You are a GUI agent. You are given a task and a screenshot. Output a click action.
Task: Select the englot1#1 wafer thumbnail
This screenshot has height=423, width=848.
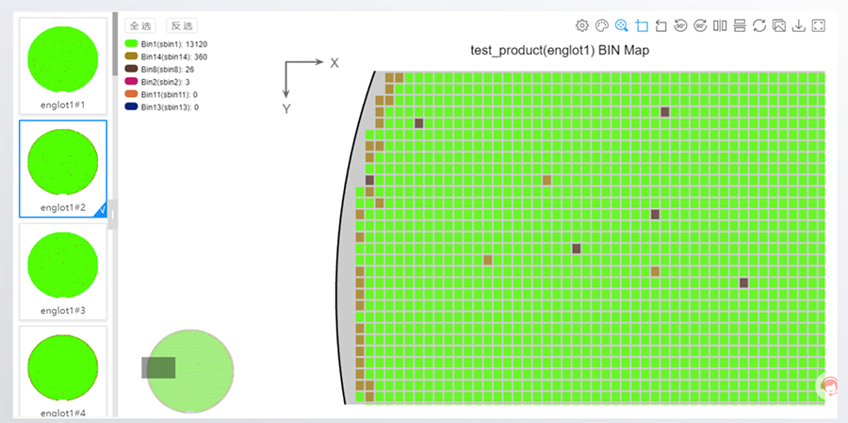[63, 65]
